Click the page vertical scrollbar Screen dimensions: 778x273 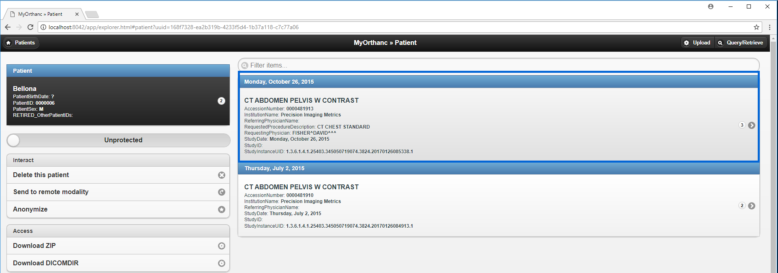[x=774, y=154]
